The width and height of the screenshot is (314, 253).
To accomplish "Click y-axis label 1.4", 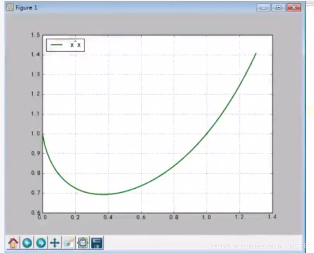I will coord(36,54).
